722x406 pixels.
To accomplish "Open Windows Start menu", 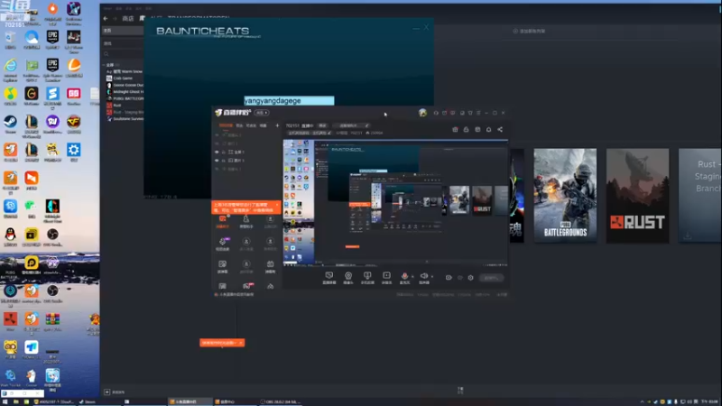I will pos(5,401).
